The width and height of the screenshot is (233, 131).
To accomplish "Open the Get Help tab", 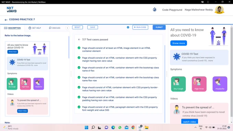I will [x=35, y=28].
